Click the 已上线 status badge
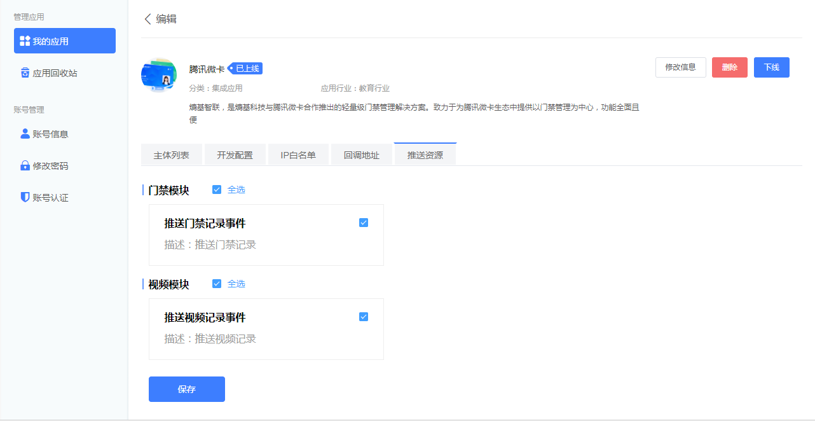This screenshot has width=815, height=421. pyautogui.click(x=245, y=67)
